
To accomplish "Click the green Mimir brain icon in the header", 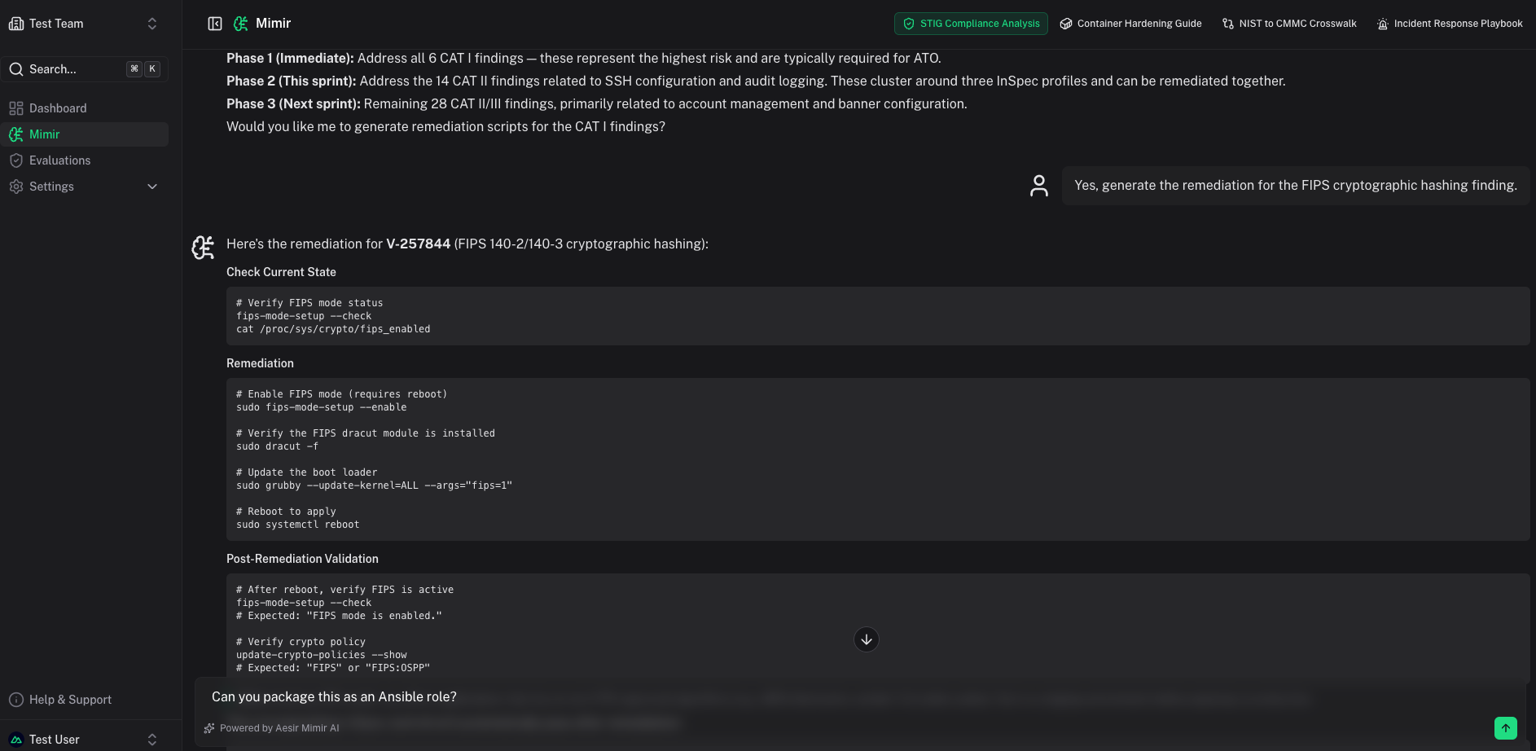I will [x=240, y=23].
